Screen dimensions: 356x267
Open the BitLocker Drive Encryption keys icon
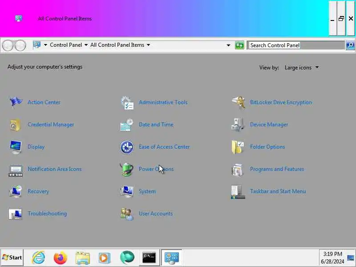(x=238, y=102)
